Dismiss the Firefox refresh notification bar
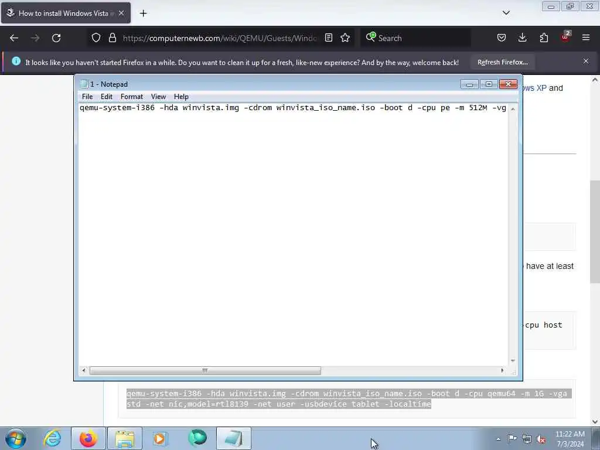The width and height of the screenshot is (600, 450). (x=586, y=61)
